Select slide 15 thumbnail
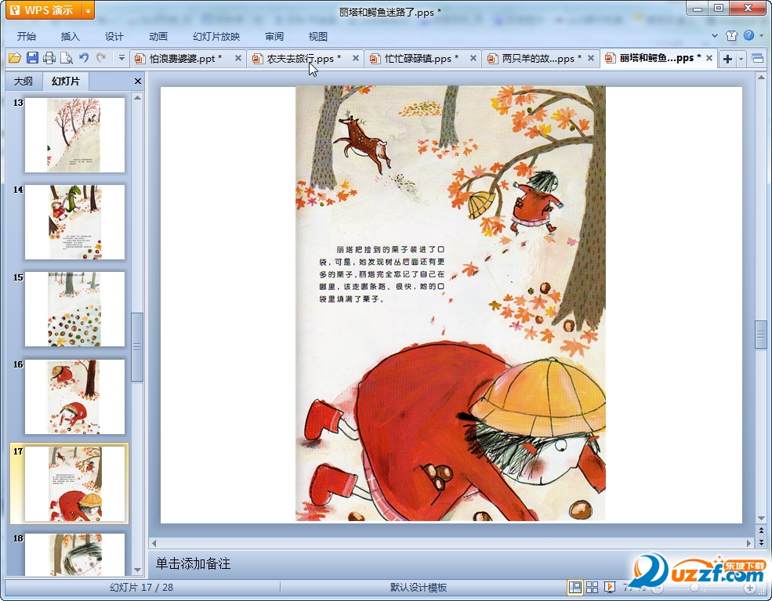 tap(74, 309)
